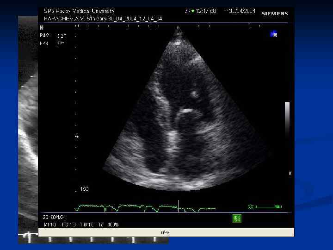Click the MI 1.0 readout
333x250 pixels.
(x=50, y=225)
